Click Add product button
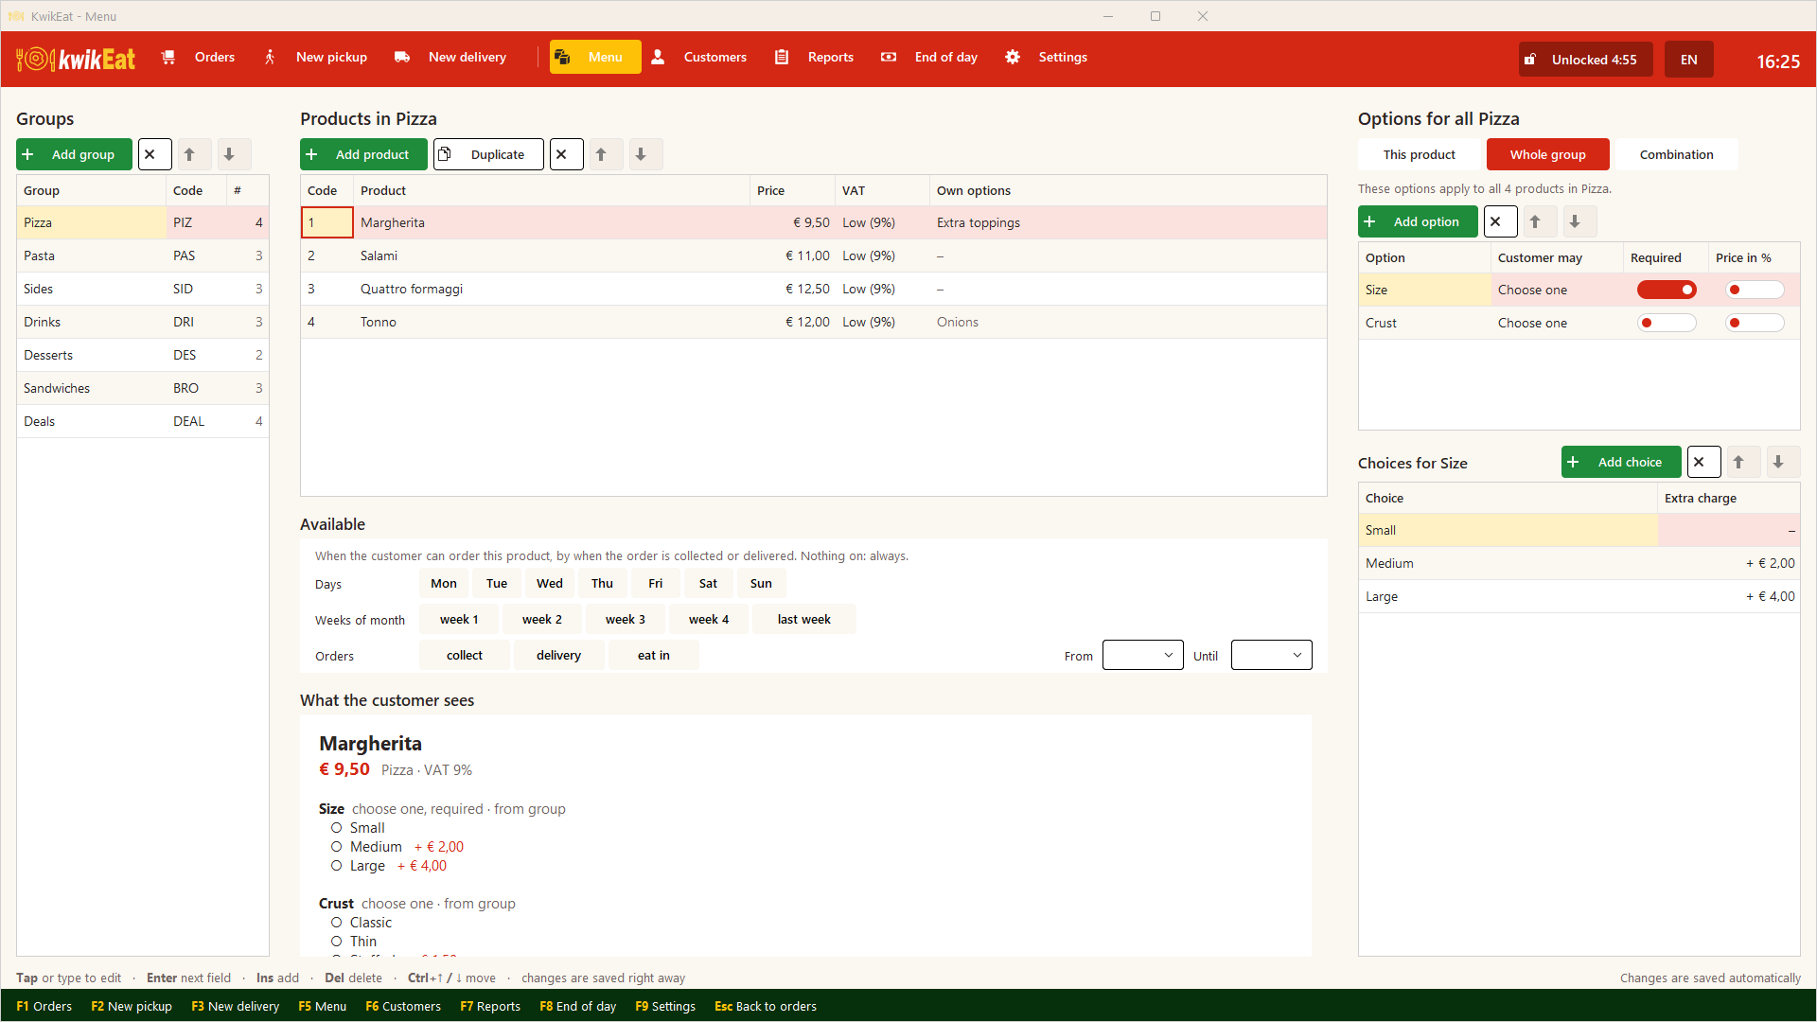Screen dimensions: 1817x1022 pos(363,154)
